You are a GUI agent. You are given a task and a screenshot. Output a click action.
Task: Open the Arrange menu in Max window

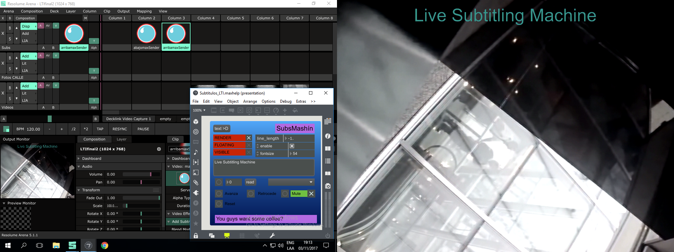click(250, 101)
